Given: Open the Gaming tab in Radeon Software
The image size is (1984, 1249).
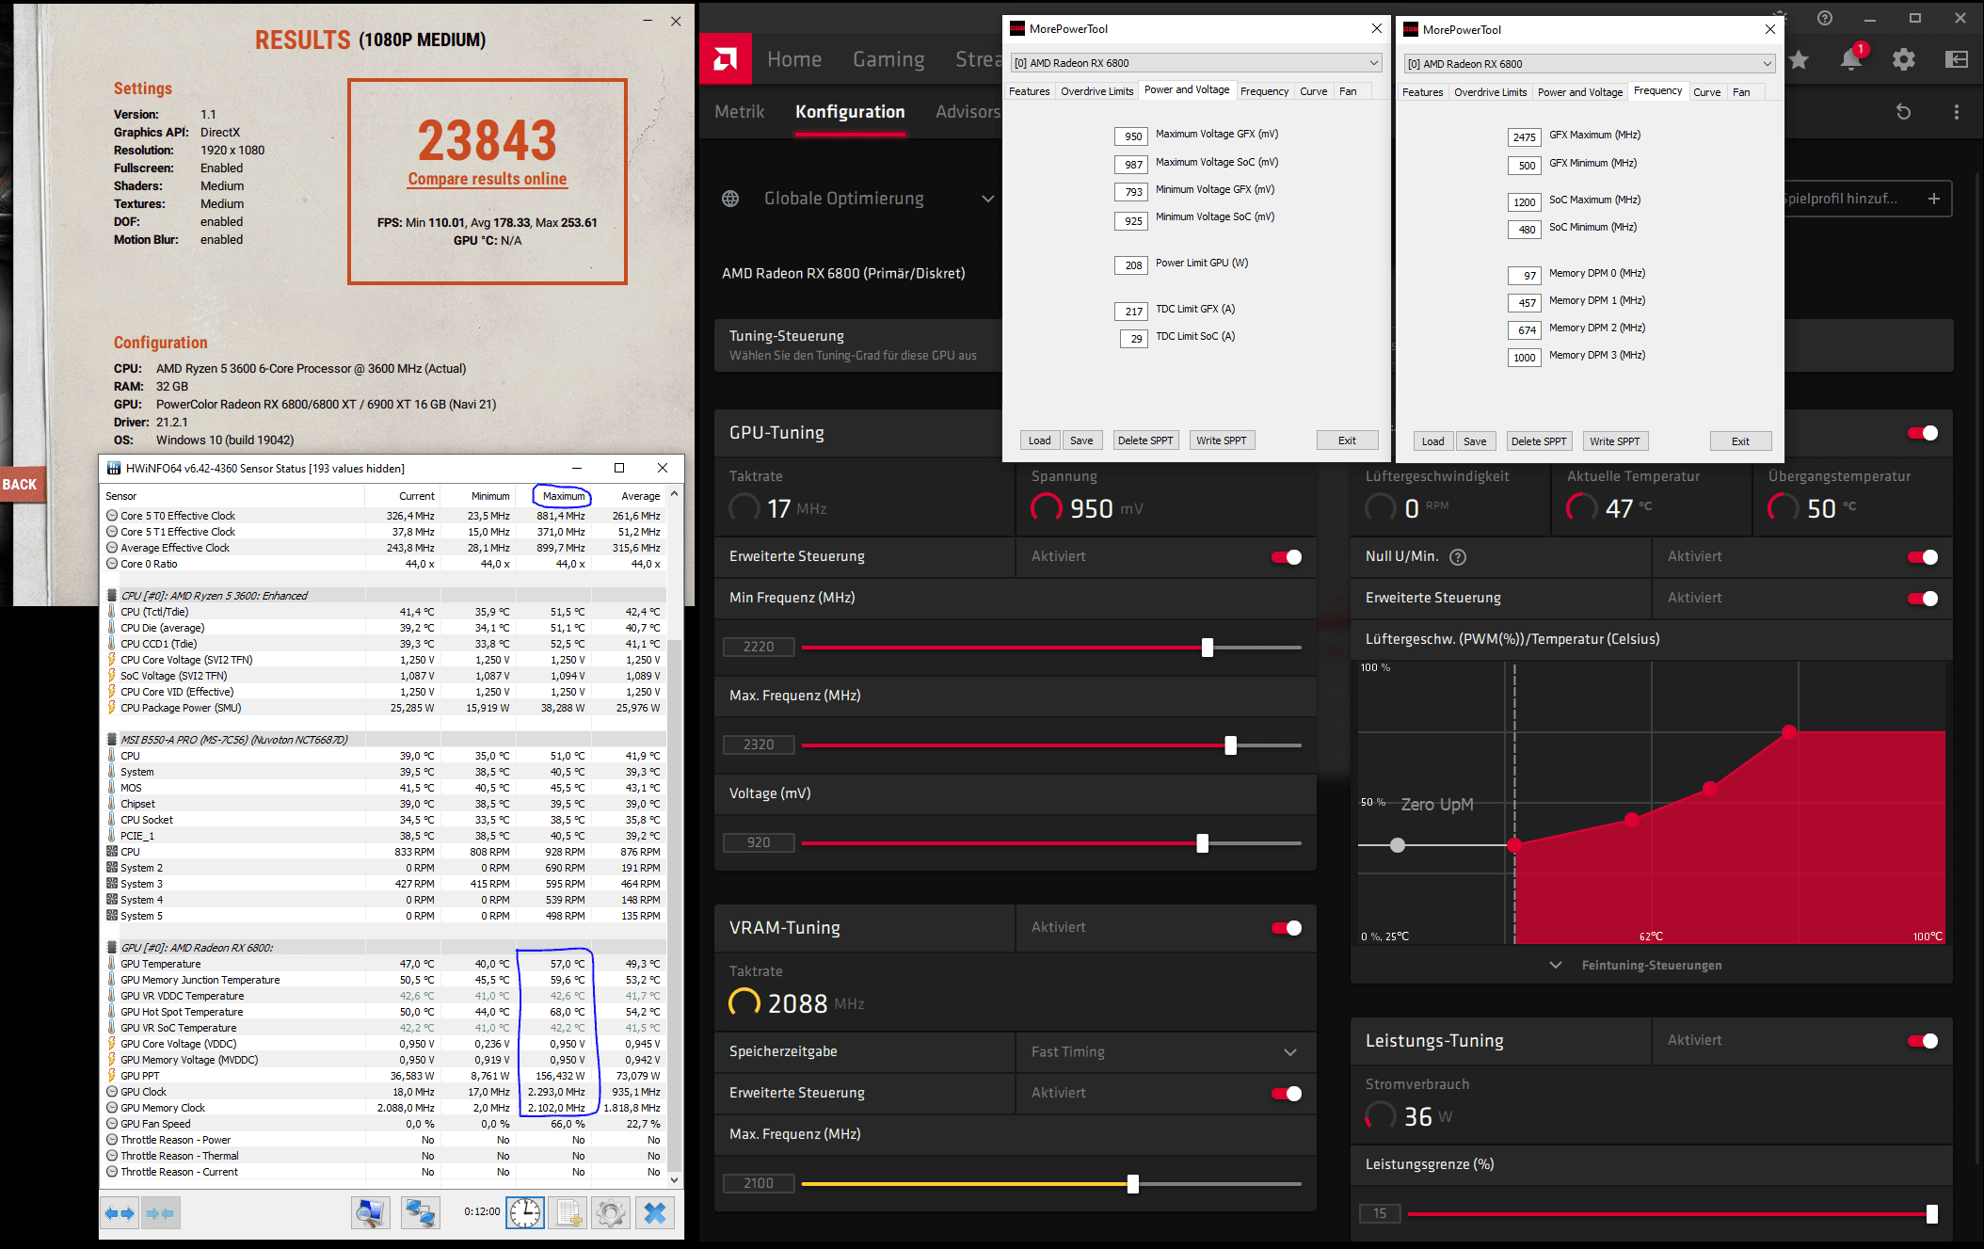Looking at the screenshot, I should (888, 59).
